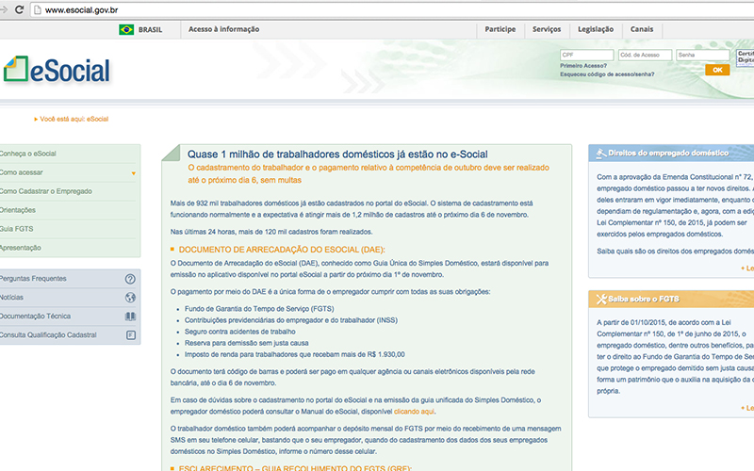This screenshot has height=471, width=754.
Task: Click the Certificado Digital icon
Action: 745,57
